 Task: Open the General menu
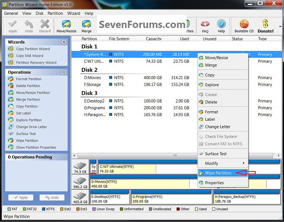(11, 13)
